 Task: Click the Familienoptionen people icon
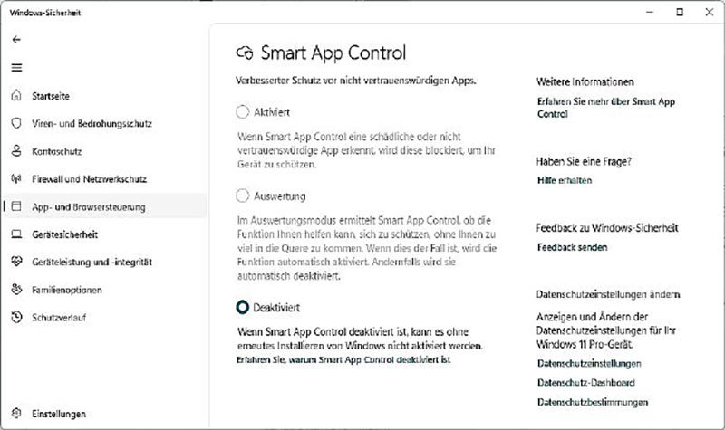(16, 290)
